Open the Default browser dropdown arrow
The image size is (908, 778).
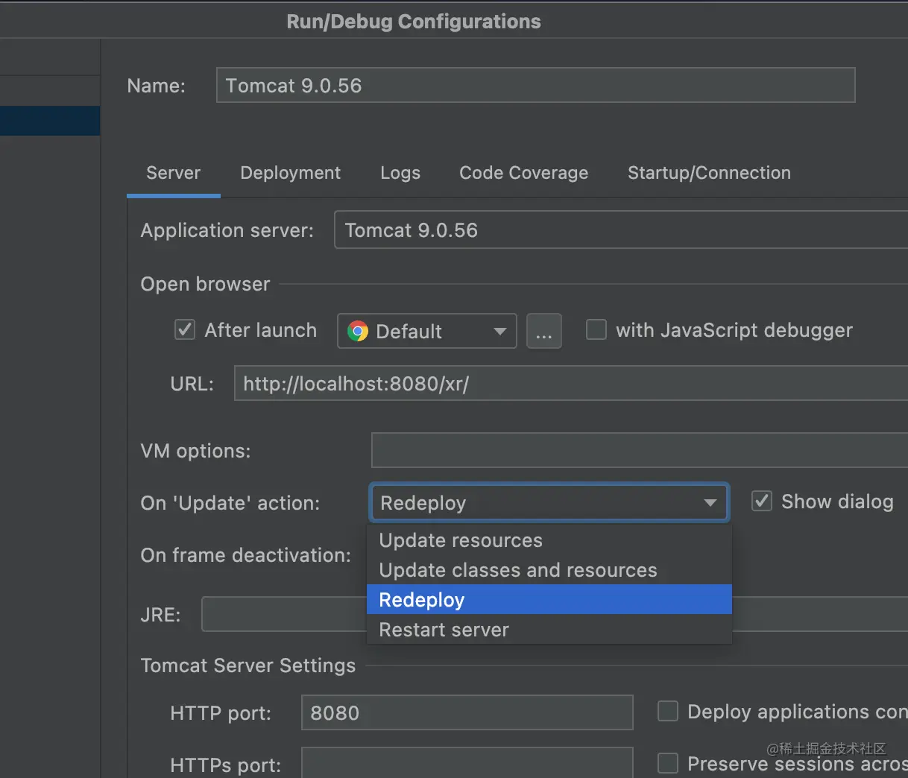(499, 331)
